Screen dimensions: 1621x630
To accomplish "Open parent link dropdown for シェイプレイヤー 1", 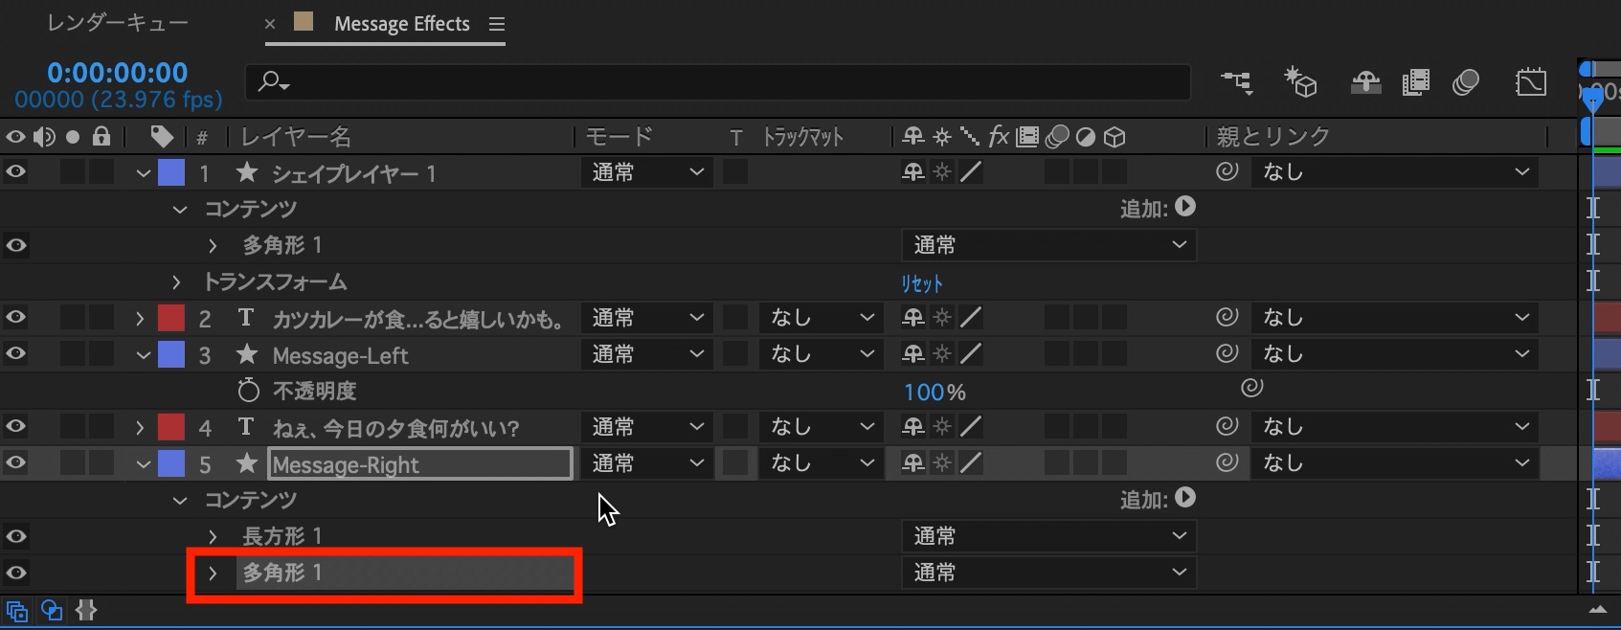I will [1395, 172].
